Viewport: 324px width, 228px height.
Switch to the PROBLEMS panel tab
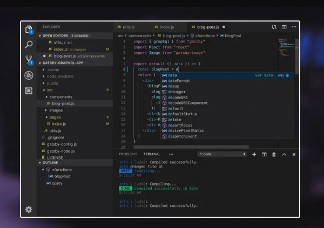128,154
